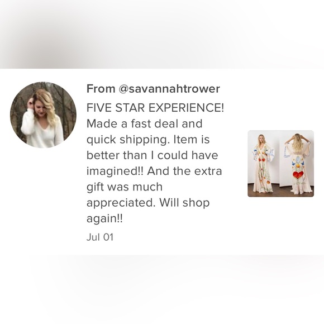Click the "Jul 01" review date

pyautogui.click(x=100, y=237)
